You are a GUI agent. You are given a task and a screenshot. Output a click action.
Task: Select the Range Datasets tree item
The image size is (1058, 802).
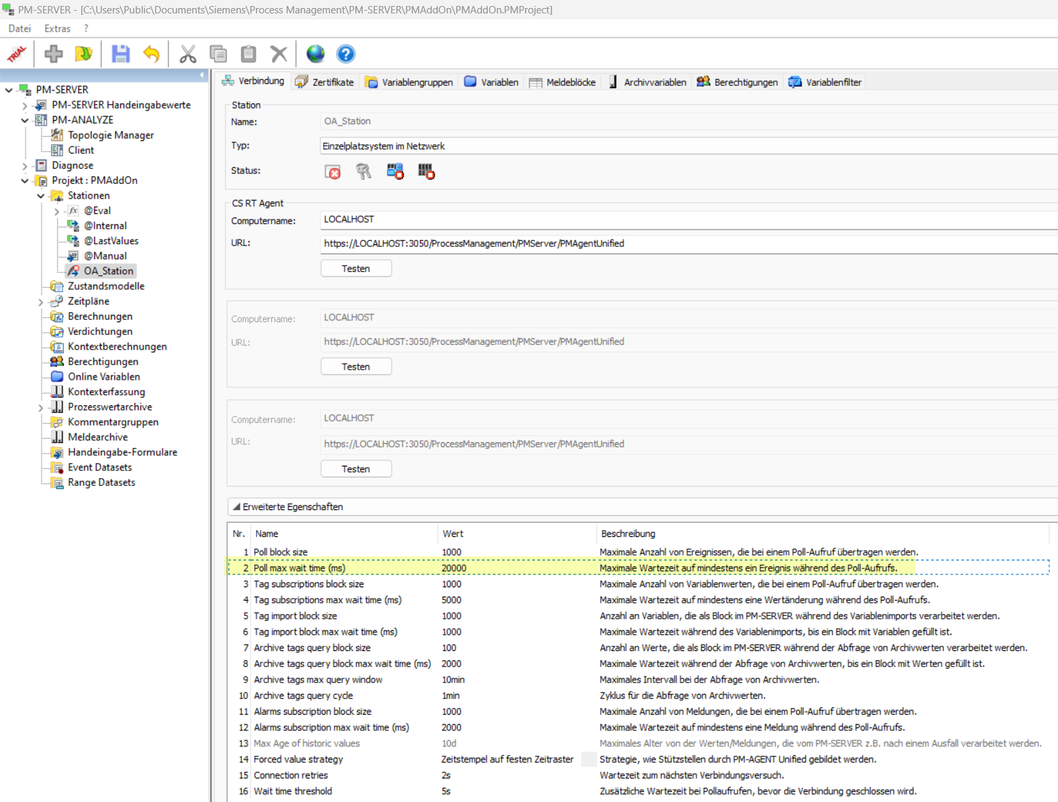click(x=101, y=483)
